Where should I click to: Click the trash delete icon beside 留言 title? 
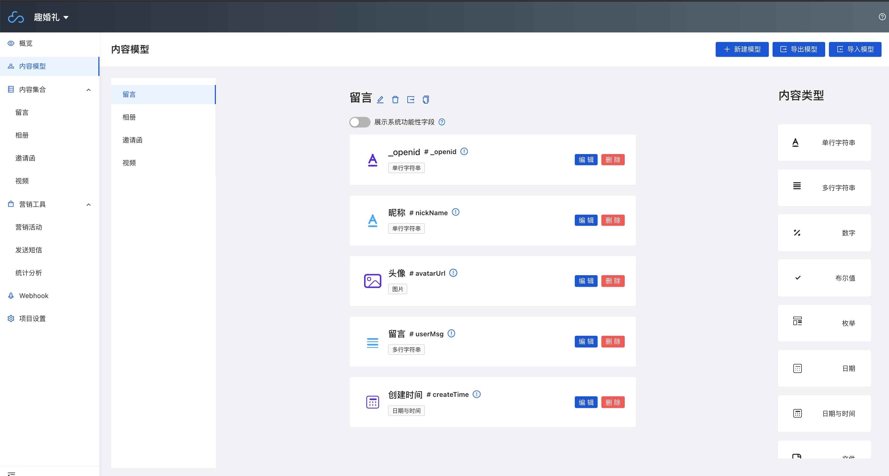click(395, 100)
